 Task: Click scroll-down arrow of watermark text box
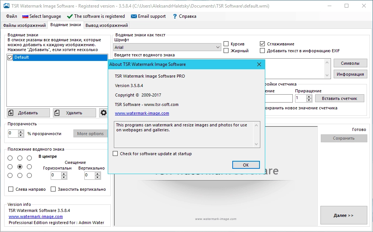(x=327, y=75)
